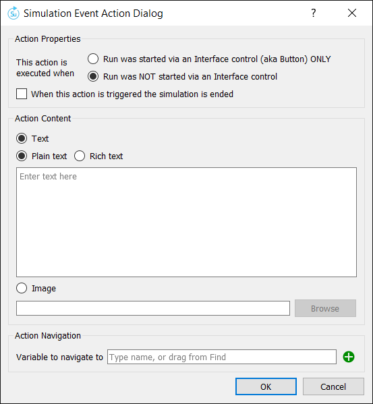Close the Simulation Event Action Dialog
Viewport: 373px width, 404px height.
pyautogui.click(x=352, y=13)
